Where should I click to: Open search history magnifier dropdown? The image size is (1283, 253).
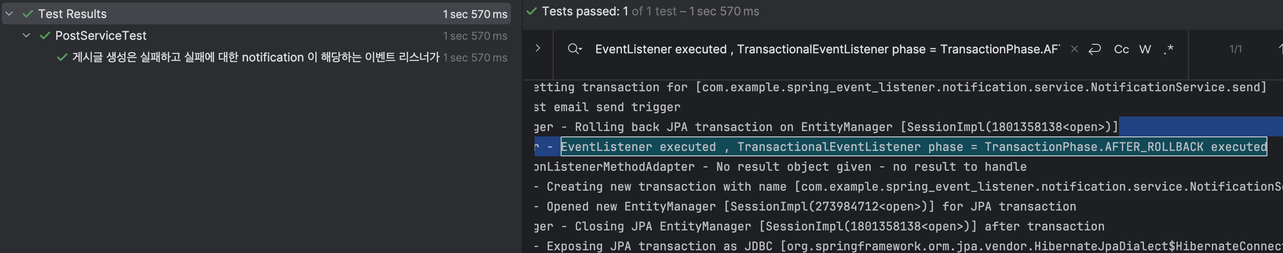coord(574,49)
